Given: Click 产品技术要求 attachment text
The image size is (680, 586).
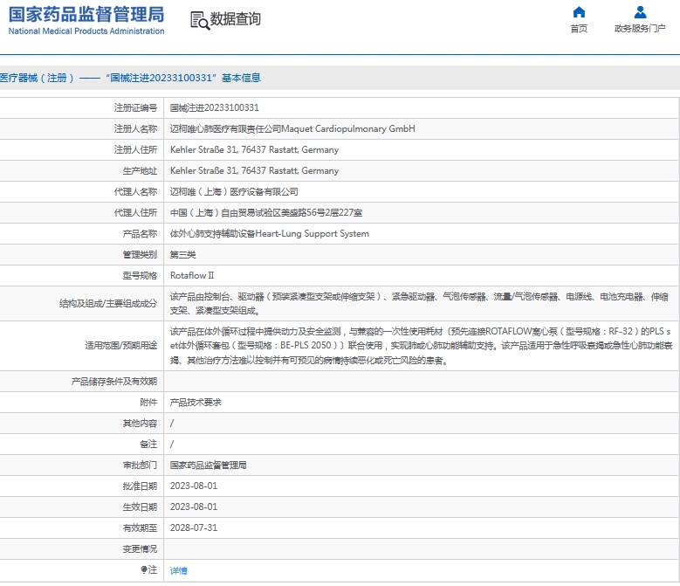Looking at the screenshot, I should tap(196, 403).
